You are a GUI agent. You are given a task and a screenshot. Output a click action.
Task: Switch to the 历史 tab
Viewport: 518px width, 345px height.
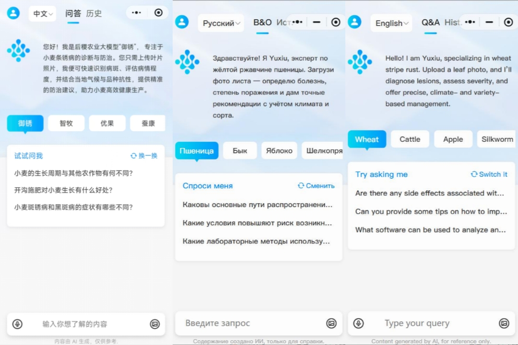94,13
